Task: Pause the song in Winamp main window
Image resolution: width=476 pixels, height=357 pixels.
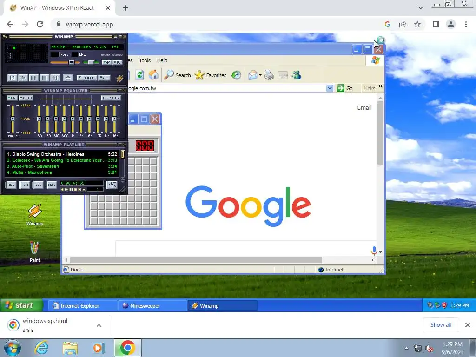Action: pos(33,78)
